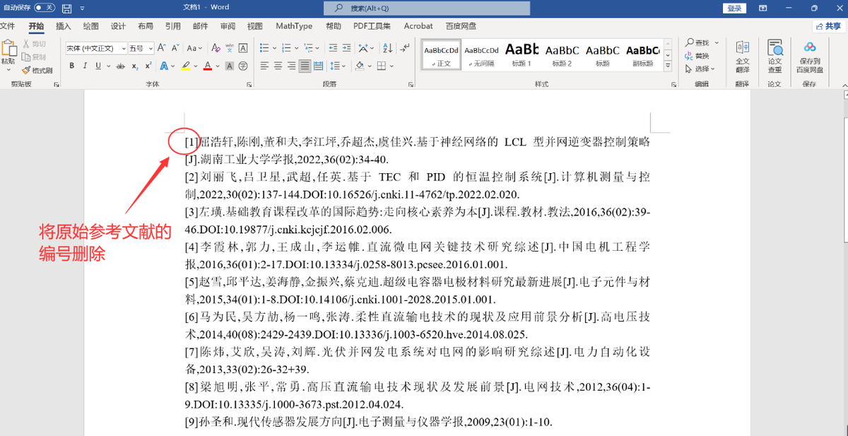Click the 共享 (Share) button
The image size is (848, 436).
click(x=827, y=26)
